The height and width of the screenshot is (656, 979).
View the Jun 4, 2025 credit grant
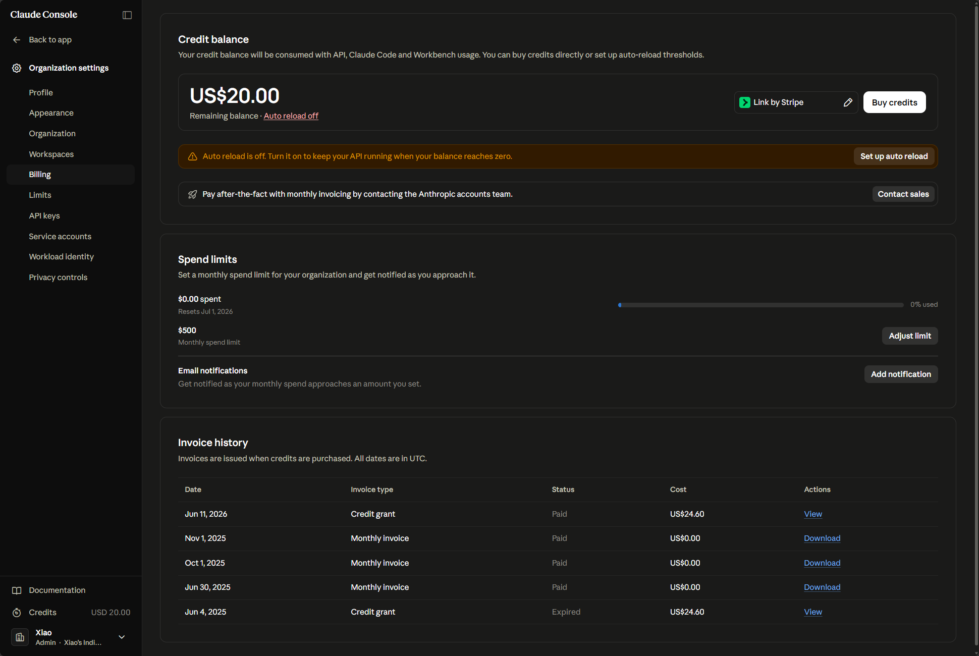click(x=813, y=612)
